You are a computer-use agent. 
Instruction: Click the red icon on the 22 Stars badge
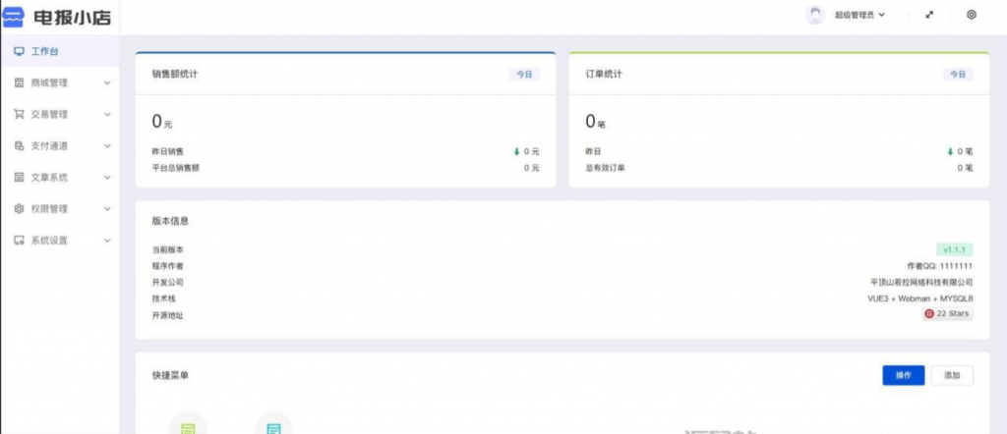coord(928,314)
